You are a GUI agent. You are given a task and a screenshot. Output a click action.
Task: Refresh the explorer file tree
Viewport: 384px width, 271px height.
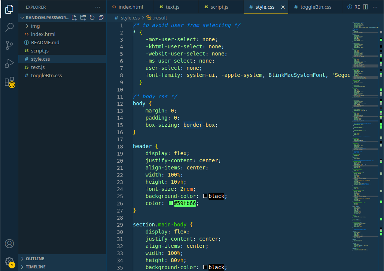pos(92,18)
